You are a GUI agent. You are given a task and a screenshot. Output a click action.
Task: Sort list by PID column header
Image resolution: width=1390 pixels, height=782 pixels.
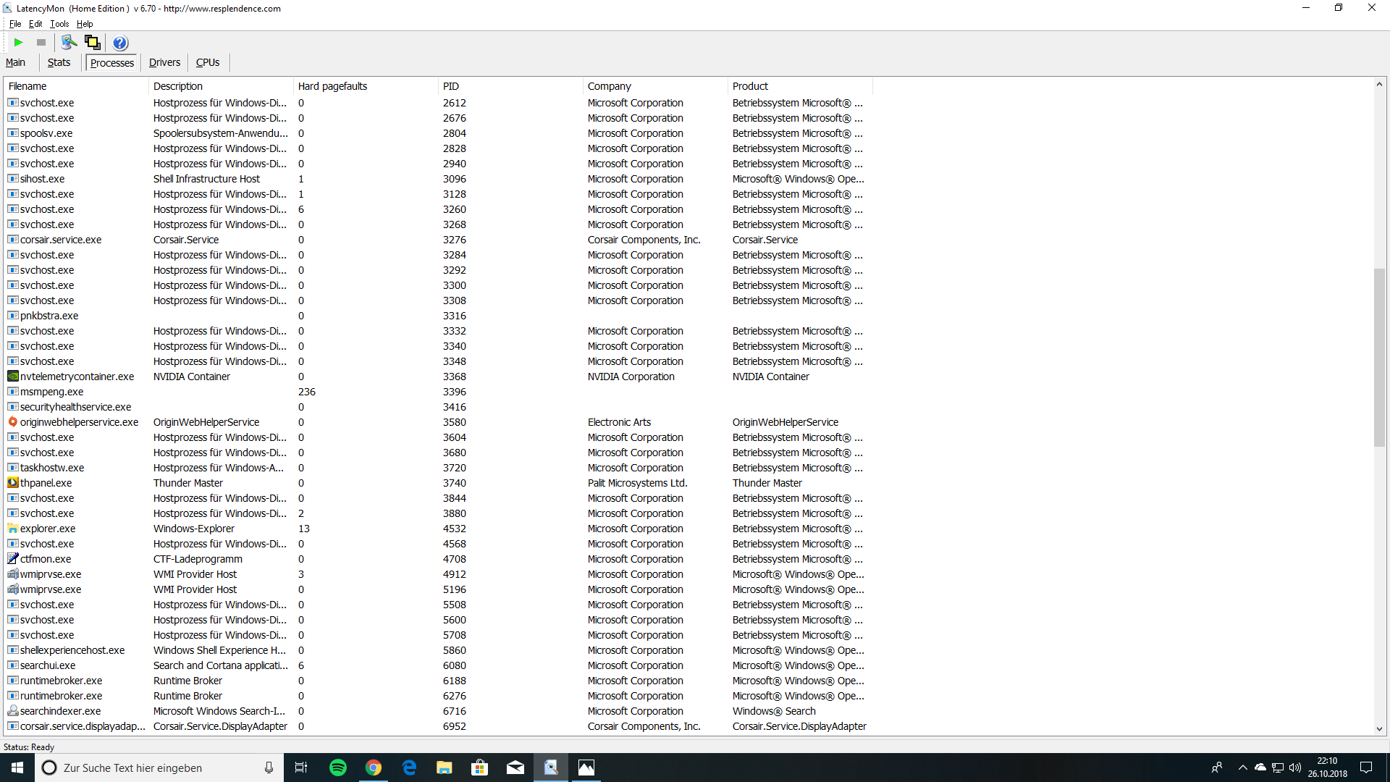pyautogui.click(x=451, y=86)
